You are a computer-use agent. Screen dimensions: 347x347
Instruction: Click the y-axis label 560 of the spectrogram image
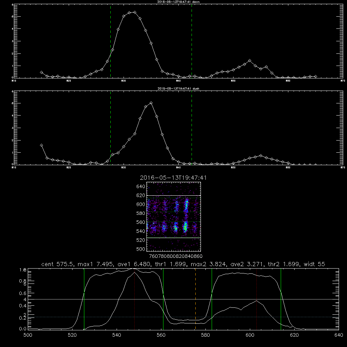click(141, 222)
